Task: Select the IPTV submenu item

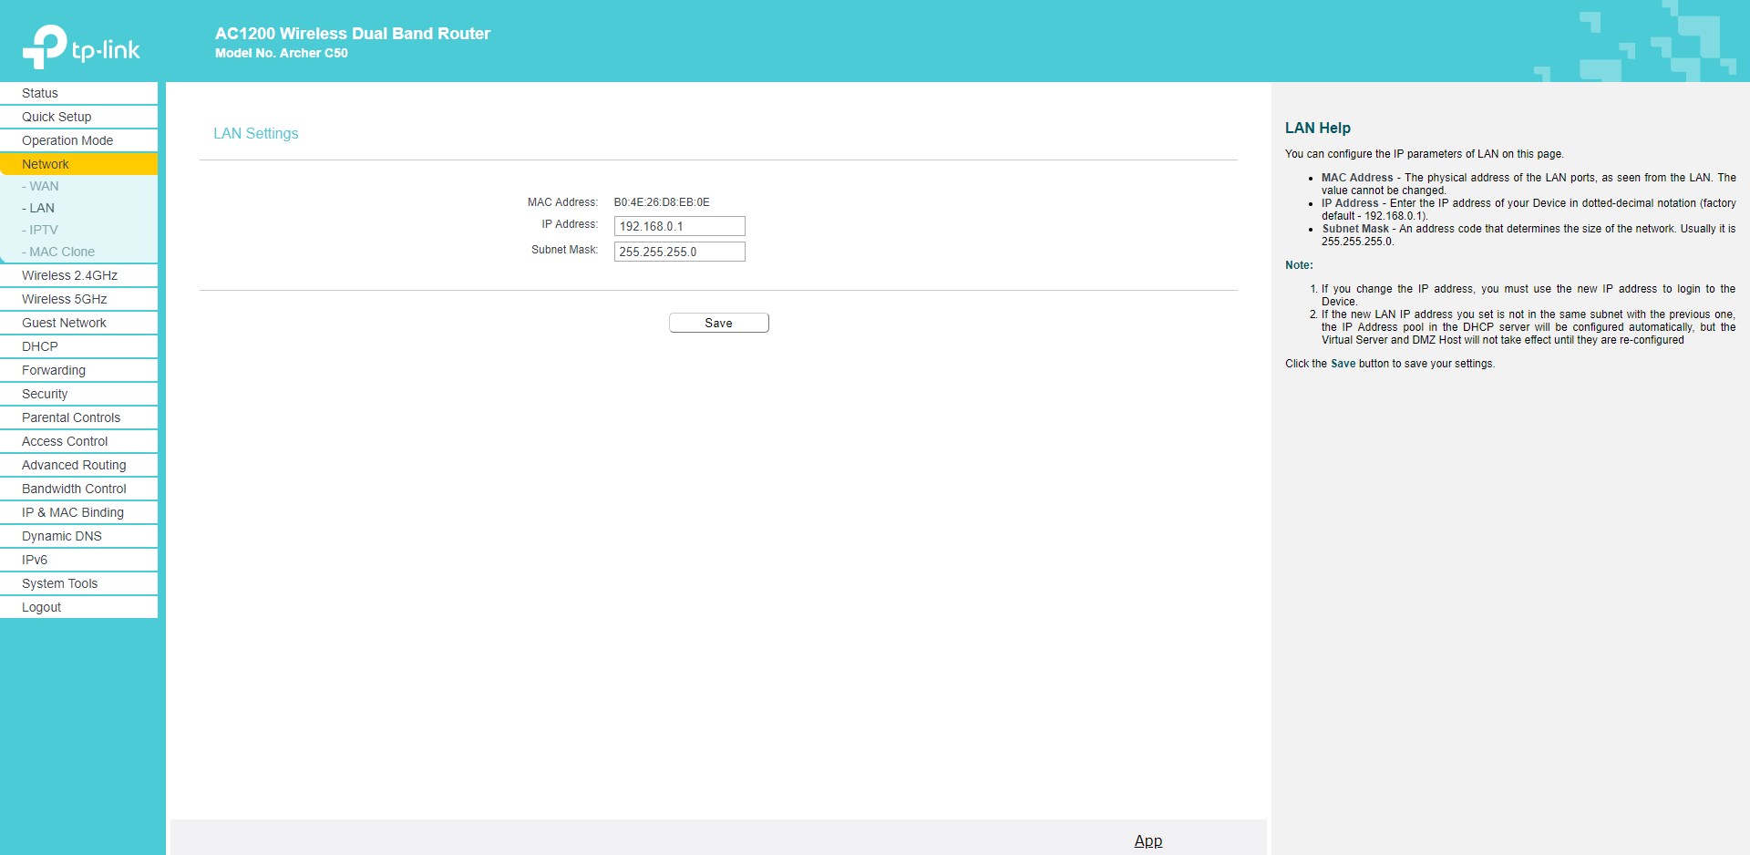Action: coord(43,230)
